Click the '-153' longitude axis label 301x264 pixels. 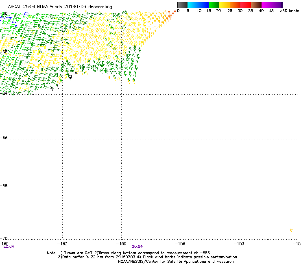tap(239, 244)
